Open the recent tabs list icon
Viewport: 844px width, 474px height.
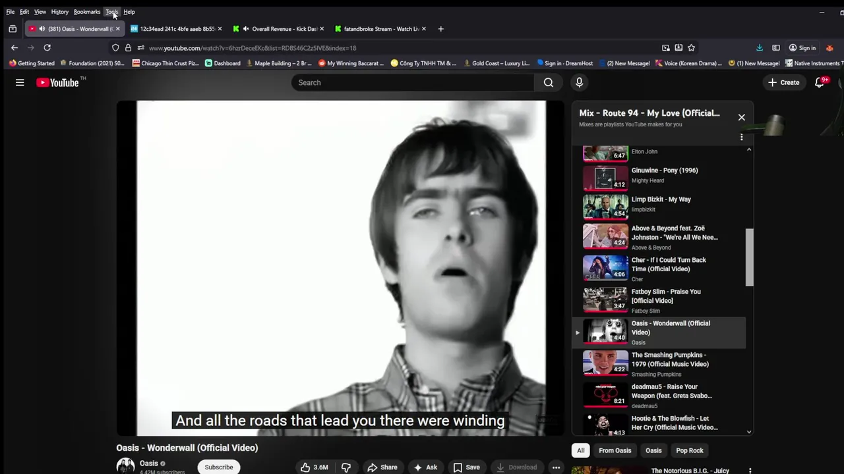(13, 29)
